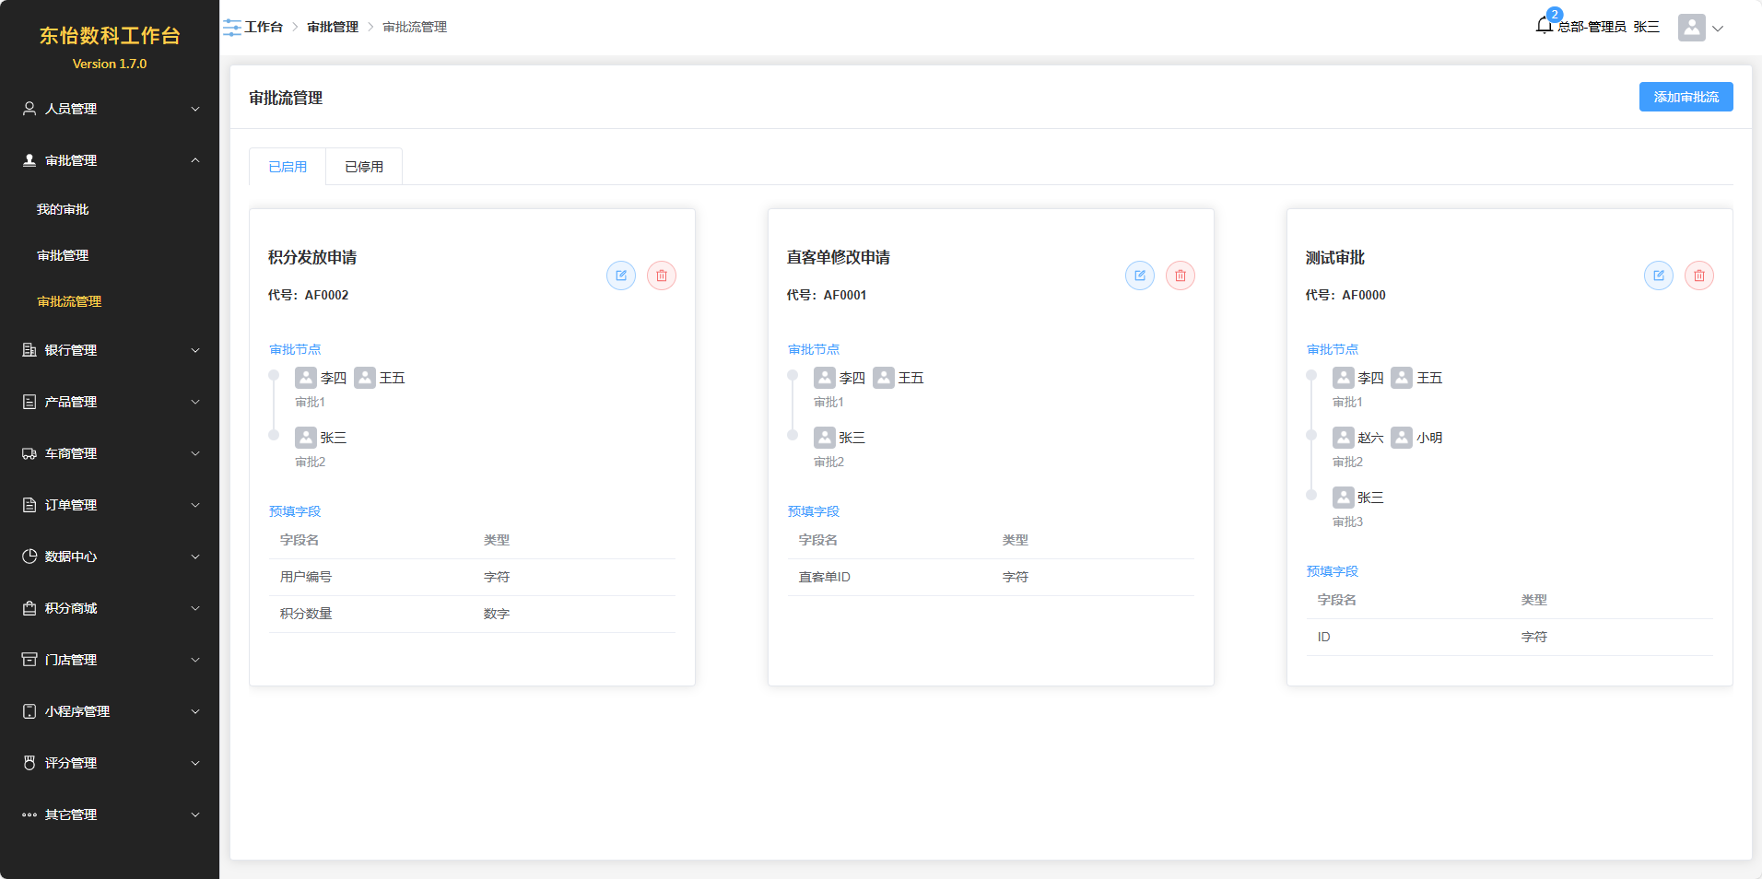Edit the 测试审批 approval flow
Image resolution: width=1762 pixels, height=879 pixels.
point(1659,275)
